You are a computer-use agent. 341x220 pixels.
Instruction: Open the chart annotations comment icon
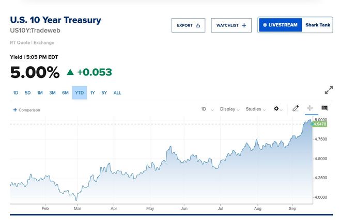point(324,108)
